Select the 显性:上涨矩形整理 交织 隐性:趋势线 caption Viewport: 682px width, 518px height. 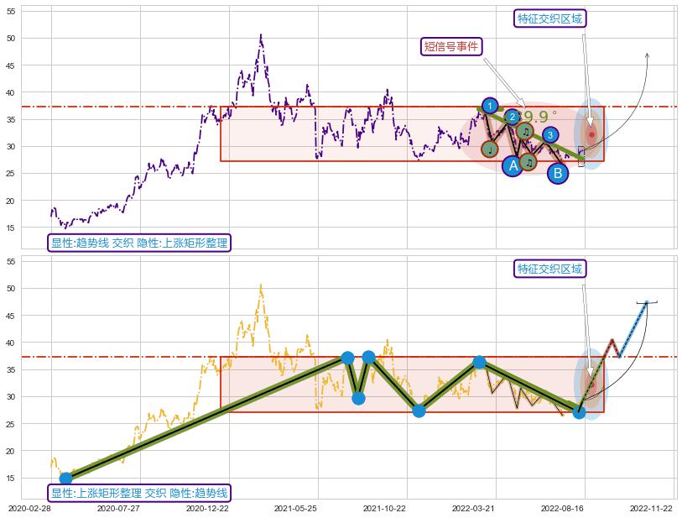tap(139, 493)
